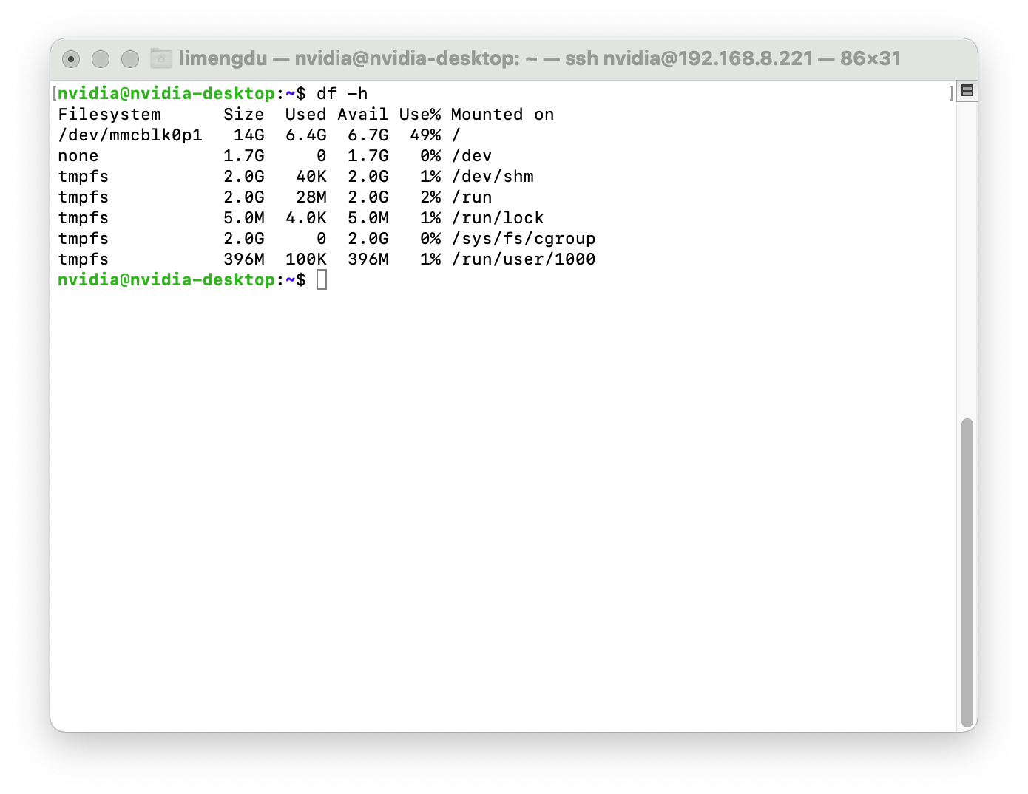Click the folder proxy icon in title bar

pyautogui.click(x=160, y=58)
